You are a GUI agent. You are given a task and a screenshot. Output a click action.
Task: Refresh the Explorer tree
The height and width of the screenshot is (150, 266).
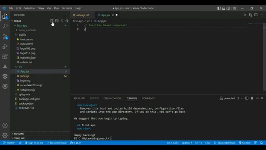62,21
